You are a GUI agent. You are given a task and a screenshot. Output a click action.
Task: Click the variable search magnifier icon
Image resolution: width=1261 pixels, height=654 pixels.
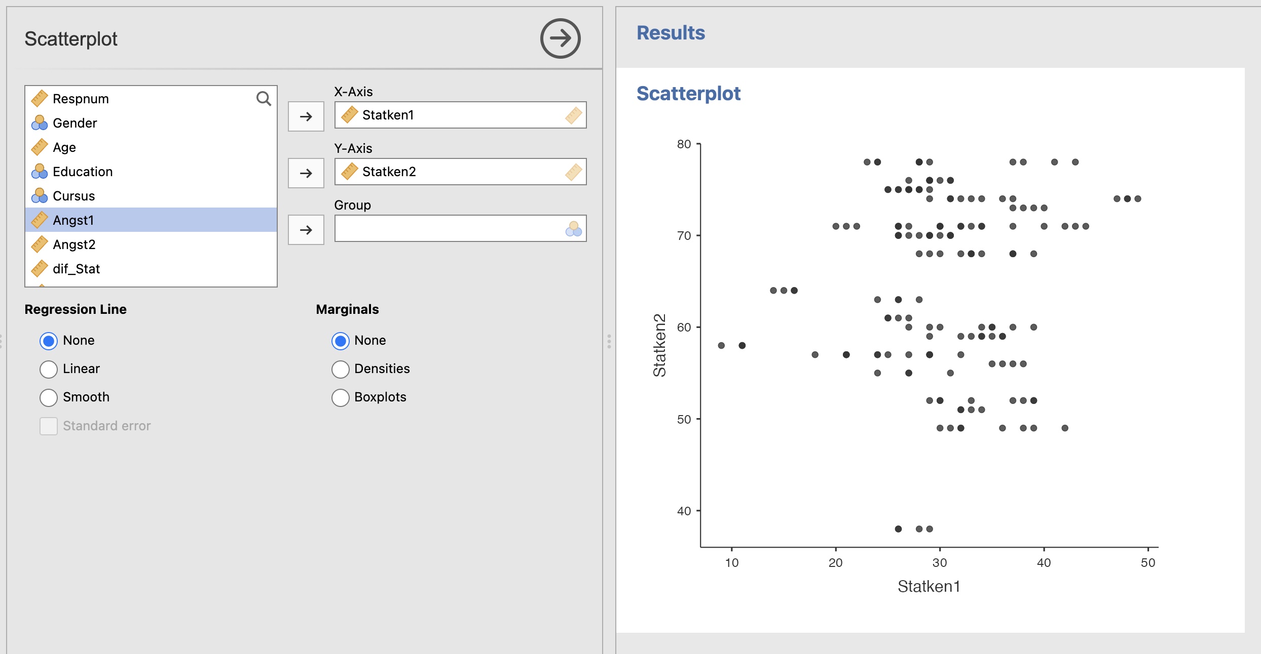click(x=264, y=98)
